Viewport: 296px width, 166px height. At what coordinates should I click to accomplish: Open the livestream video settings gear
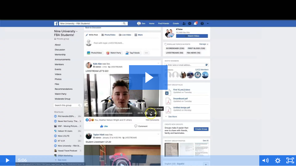tap(146, 113)
